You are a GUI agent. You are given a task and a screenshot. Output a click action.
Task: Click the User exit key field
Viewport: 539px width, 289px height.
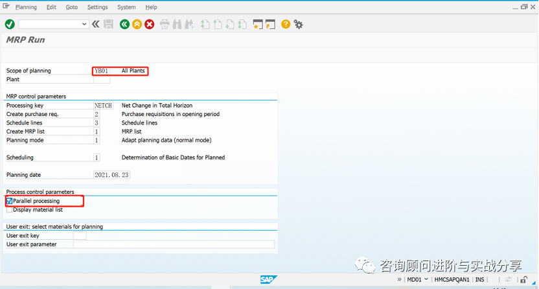(x=80, y=236)
